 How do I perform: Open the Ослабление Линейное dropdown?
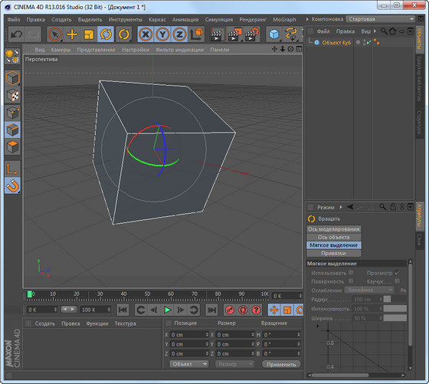(368, 290)
